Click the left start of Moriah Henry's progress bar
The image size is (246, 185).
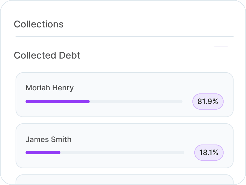(27, 102)
